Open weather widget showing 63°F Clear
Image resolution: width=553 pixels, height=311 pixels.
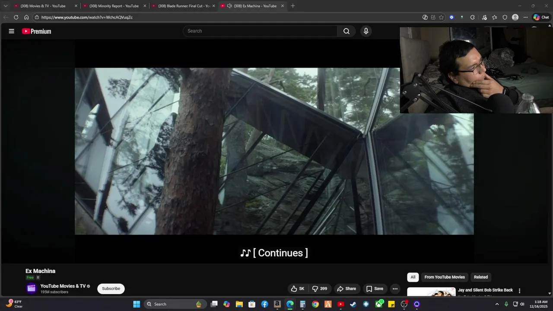[14, 304]
